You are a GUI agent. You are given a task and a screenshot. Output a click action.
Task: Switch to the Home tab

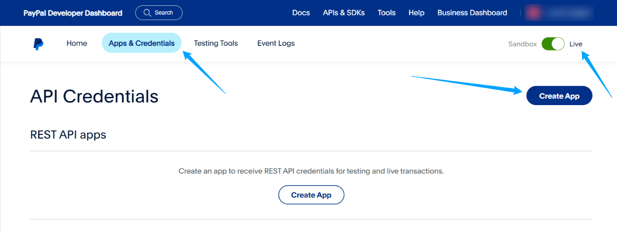tap(77, 43)
